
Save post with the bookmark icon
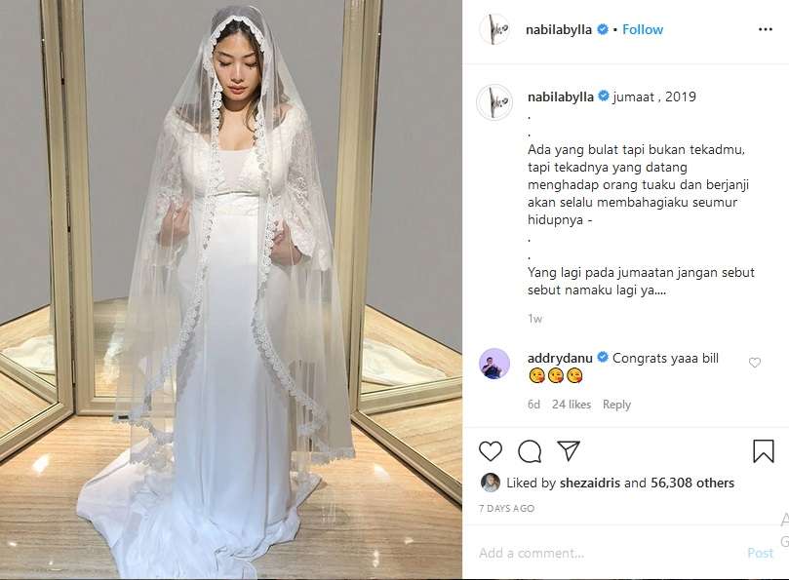click(x=763, y=450)
